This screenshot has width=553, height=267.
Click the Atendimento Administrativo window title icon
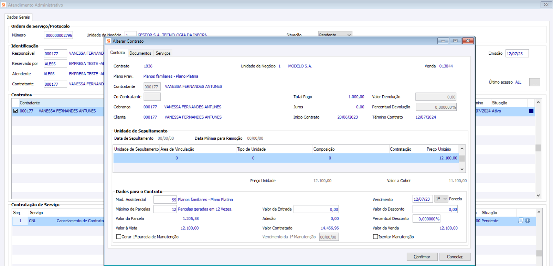click(x=4, y=5)
